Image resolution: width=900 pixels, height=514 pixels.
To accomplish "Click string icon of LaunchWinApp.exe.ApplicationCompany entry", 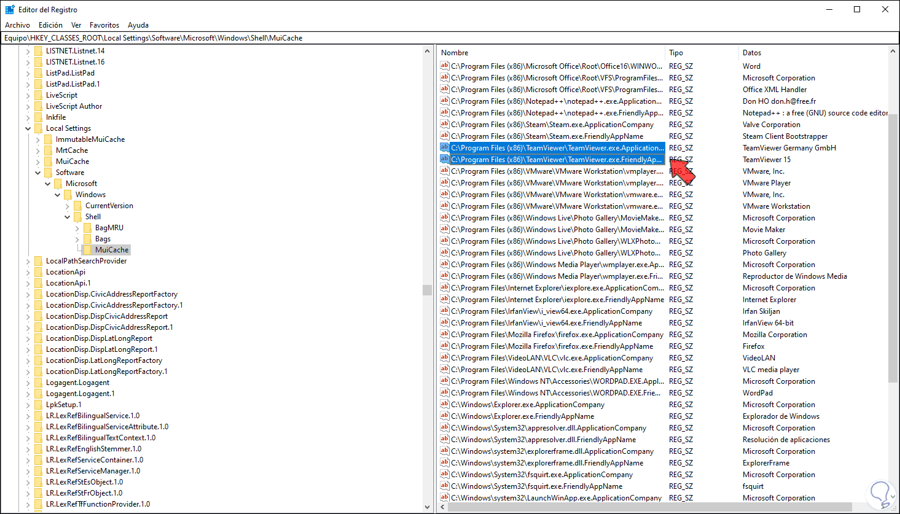I will point(445,497).
